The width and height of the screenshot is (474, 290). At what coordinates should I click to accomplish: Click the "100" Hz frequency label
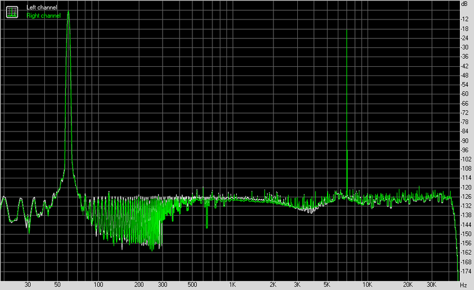tap(98, 285)
